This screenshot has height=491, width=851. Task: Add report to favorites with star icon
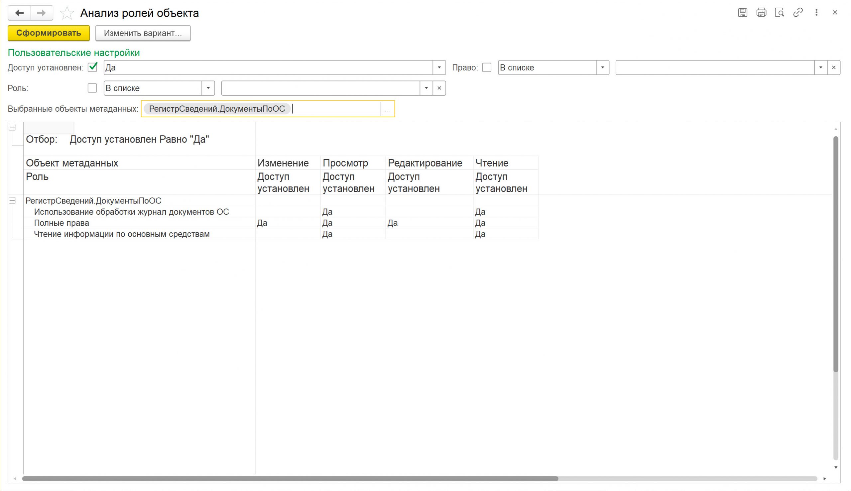coord(67,13)
